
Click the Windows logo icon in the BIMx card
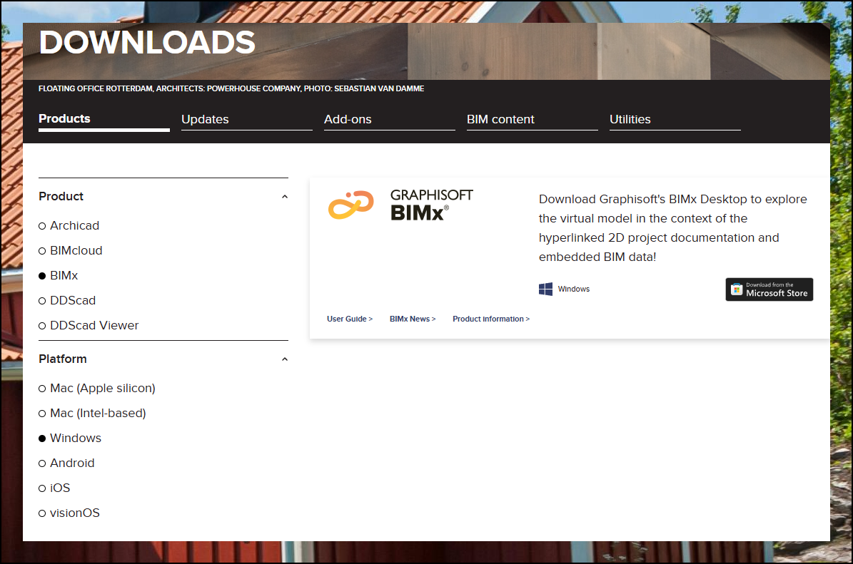pyautogui.click(x=545, y=289)
